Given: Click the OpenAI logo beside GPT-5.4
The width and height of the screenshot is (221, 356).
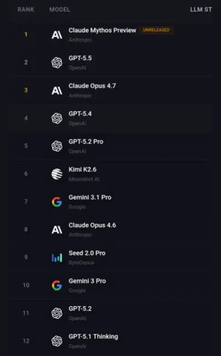Looking at the screenshot, I should [x=57, y=118].
